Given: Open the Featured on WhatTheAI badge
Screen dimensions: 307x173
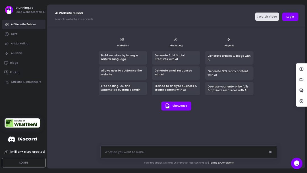Looking at the screenshot, I should click(x=22, y=123).
